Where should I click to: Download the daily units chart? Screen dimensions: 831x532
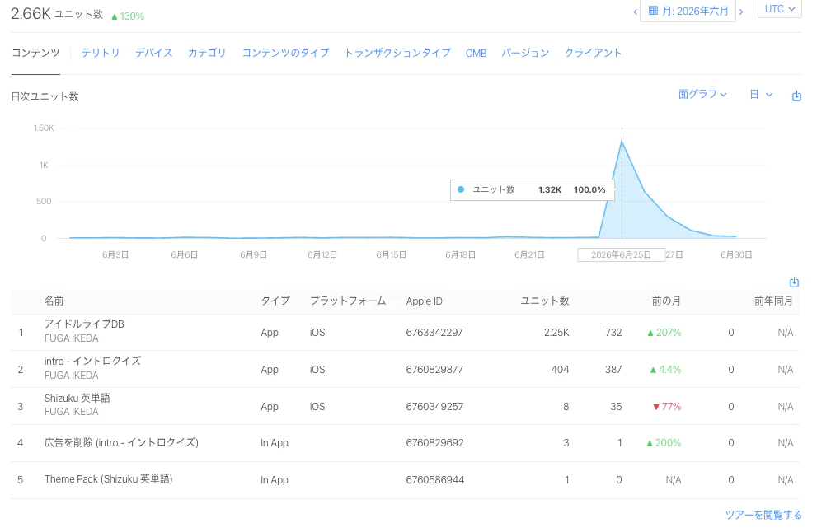pos(796,96)
